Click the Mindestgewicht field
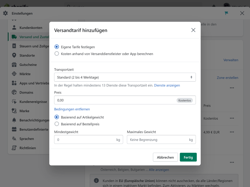The height and width of the screenshot is (187, 250). tap(88, 140)
